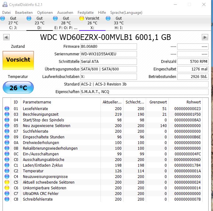
Task: Click the Rohwert column header
Action: pos(185,102)
